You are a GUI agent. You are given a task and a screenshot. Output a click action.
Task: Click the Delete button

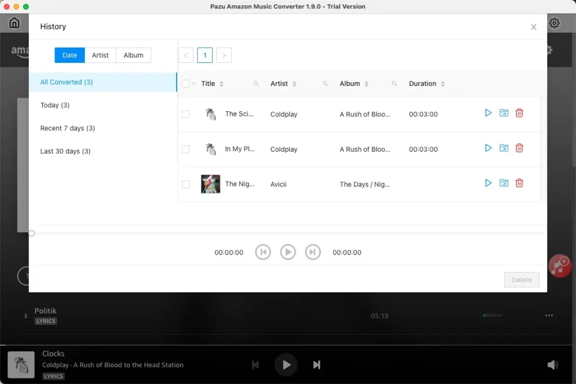click(x=521, y=279)
